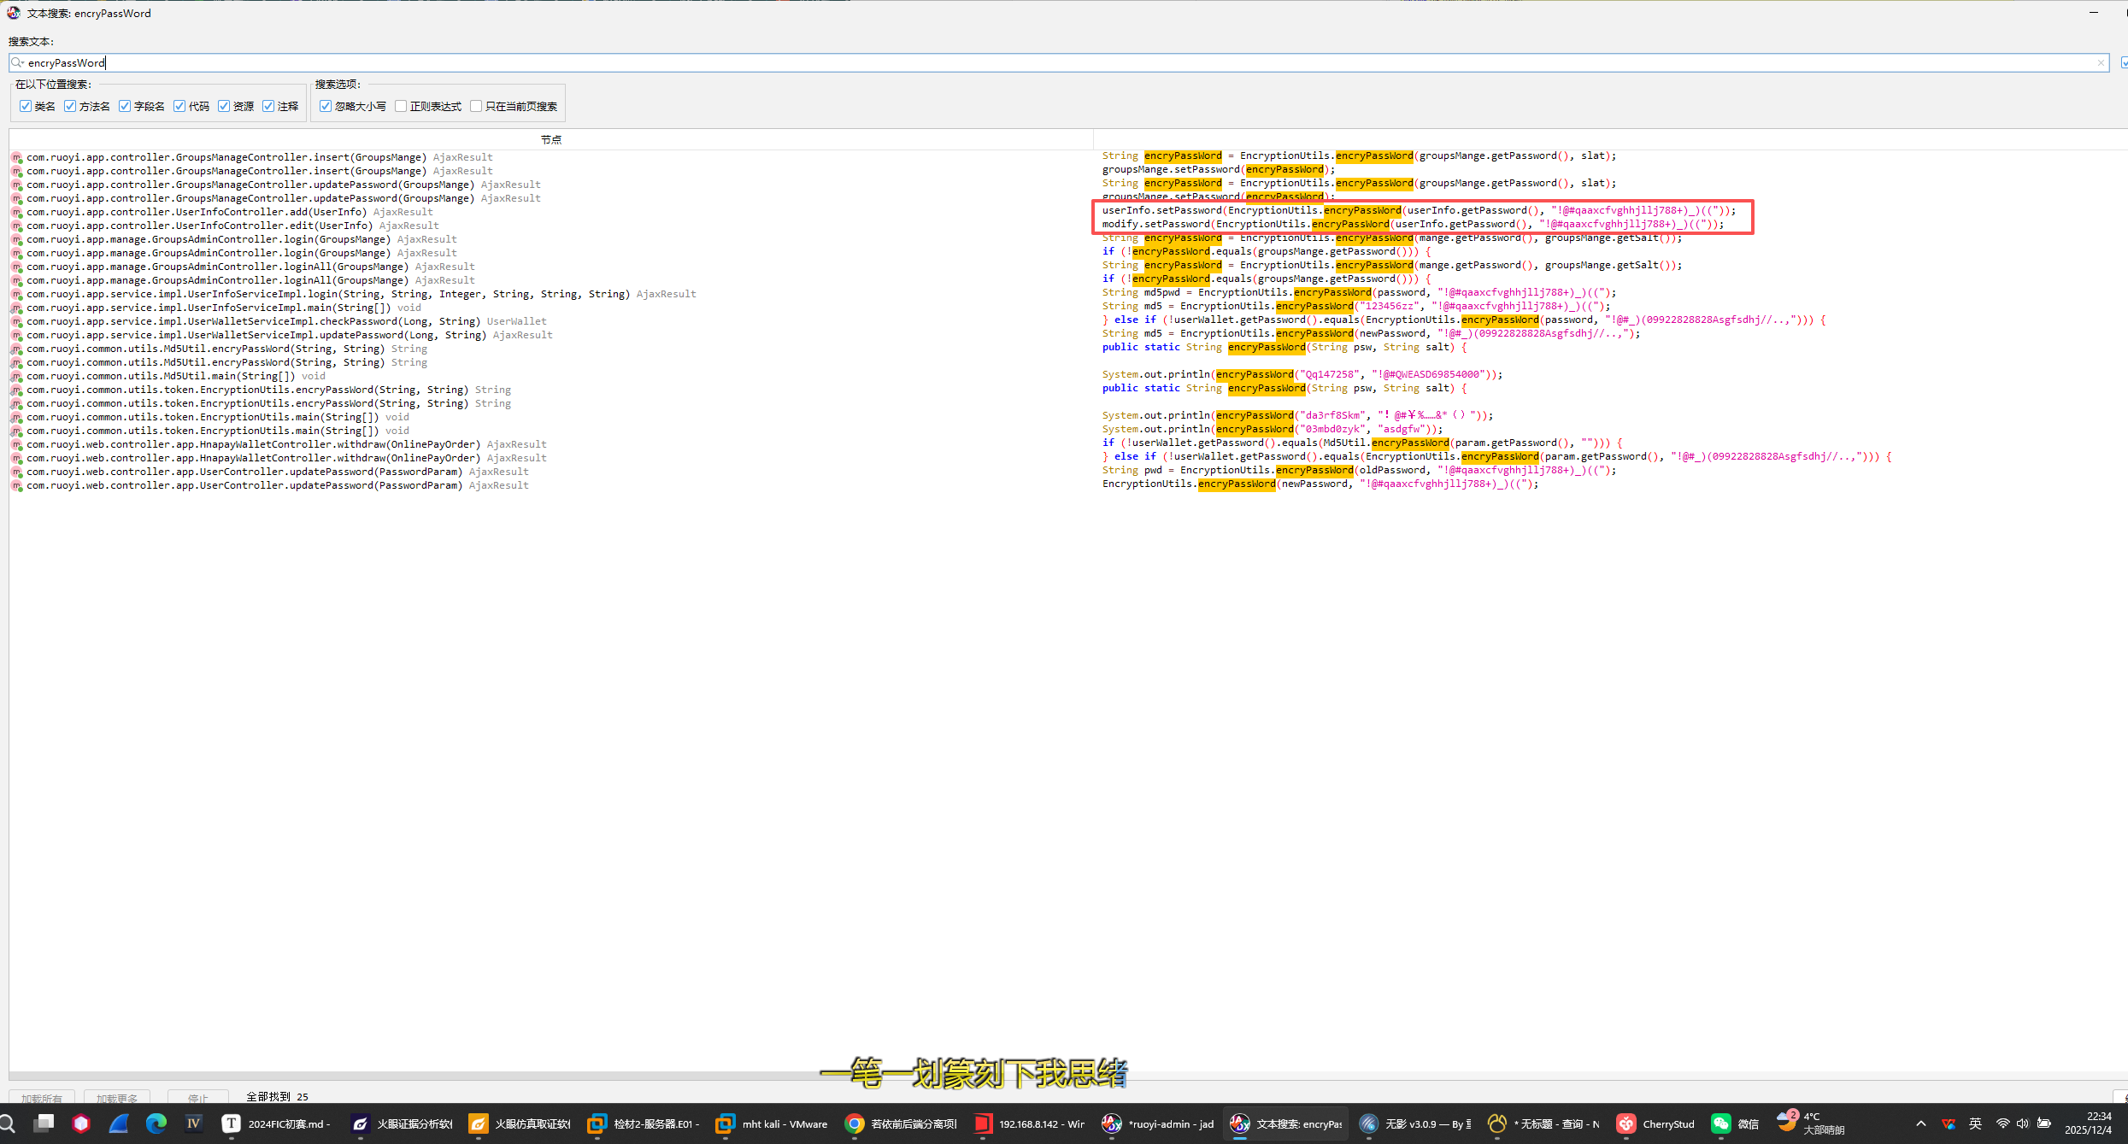Open Chrome 若依前后端分离 taskbar item
Viewport: 2128px width, 1144px height.
pyautogui.click(x=901, y=1123)
